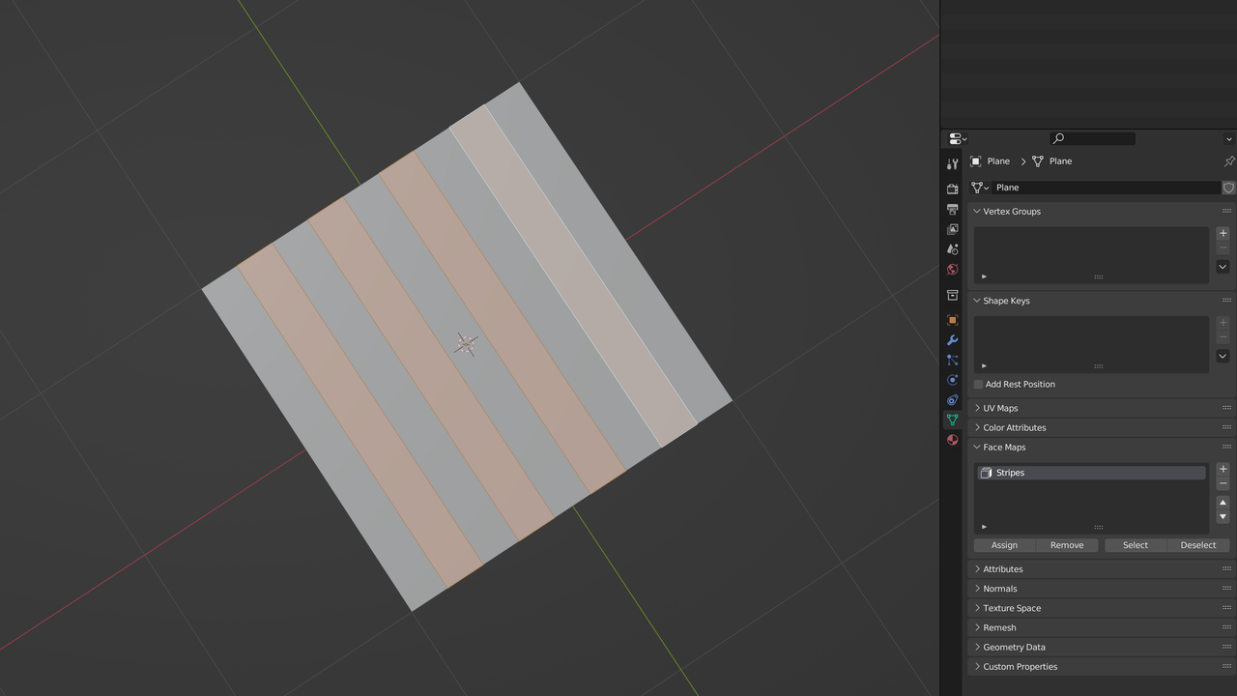Select the Particle properties icon
1237x696 pixels.
pos(952,361)
